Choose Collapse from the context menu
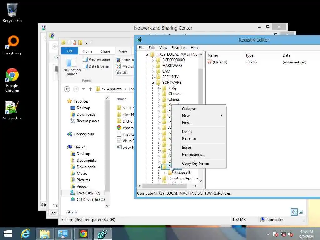The image size is (320, 240). 198,109
